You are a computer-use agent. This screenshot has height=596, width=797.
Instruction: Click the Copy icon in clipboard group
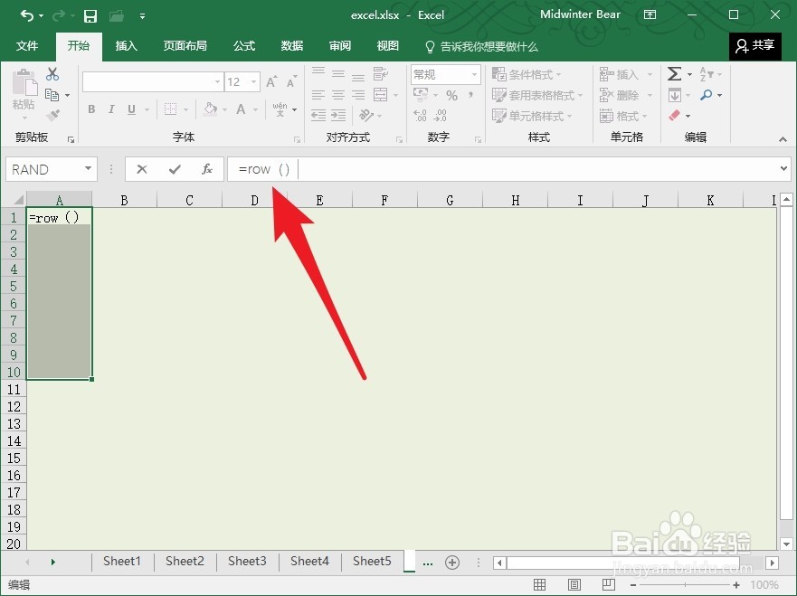point(52,95)
